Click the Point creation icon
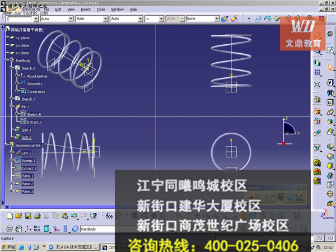336x252 pixels. pyautogui.click(x=249, y=19)
